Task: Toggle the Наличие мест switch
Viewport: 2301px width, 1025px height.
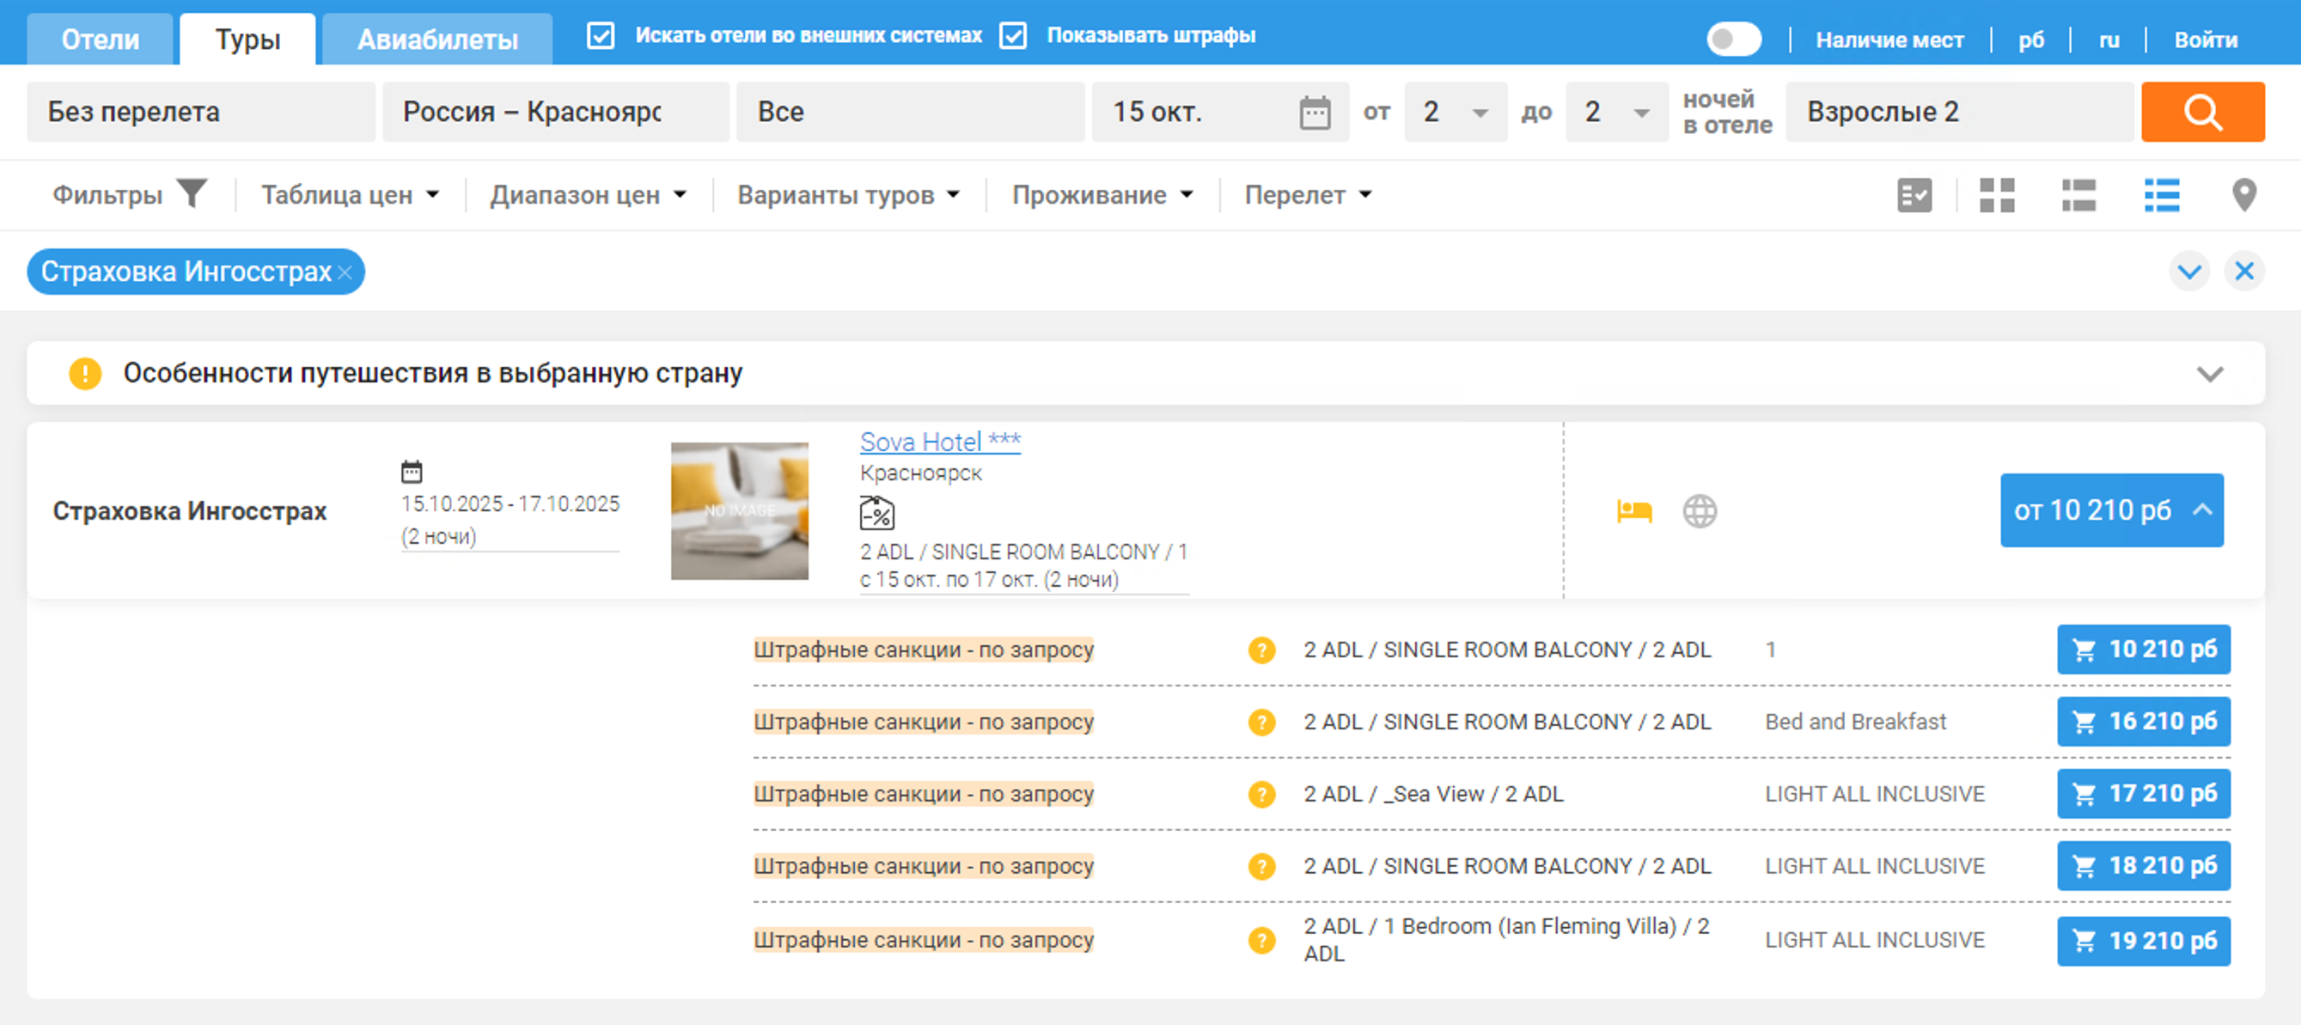Action: point(1733,40)
